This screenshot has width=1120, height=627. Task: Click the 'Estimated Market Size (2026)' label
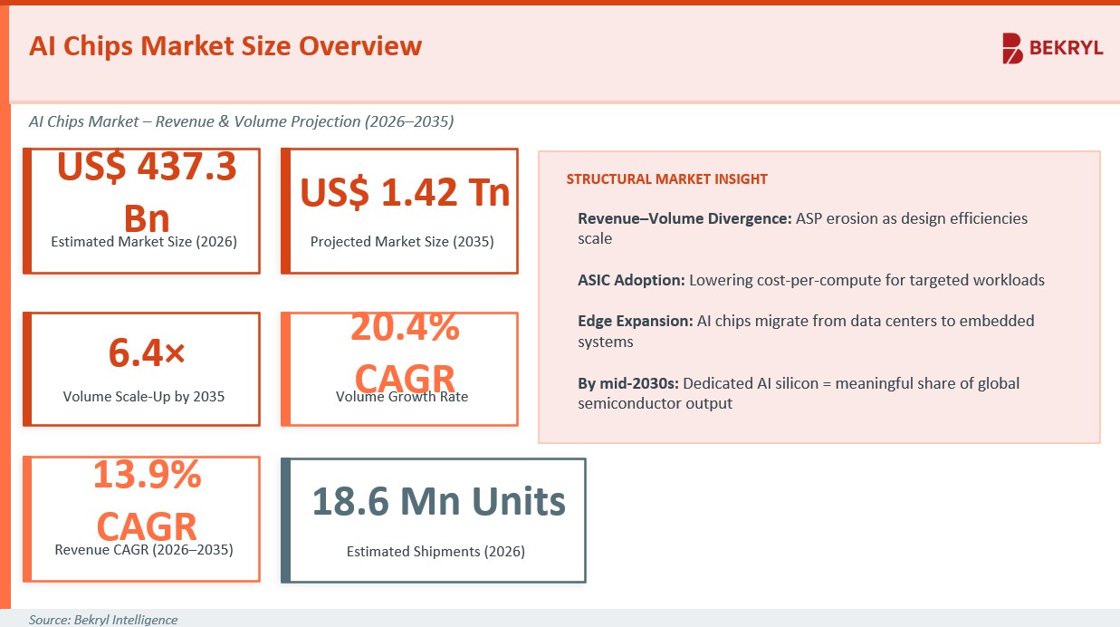pyautogui.click(x=144, y=242)
